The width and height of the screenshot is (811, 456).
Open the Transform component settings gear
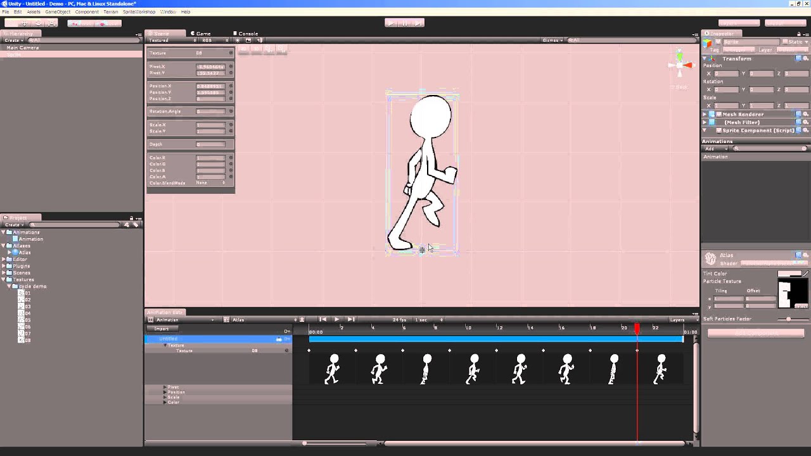(x=805, y=58)
